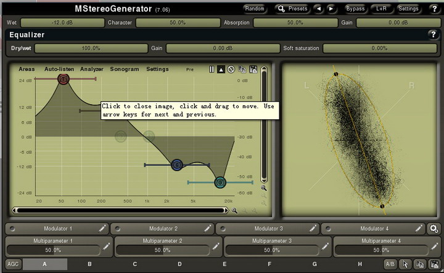Adjust Multiparameter 1 slider
The width and height of the screenshot is (444, 273).
click(x=53, y=250)
